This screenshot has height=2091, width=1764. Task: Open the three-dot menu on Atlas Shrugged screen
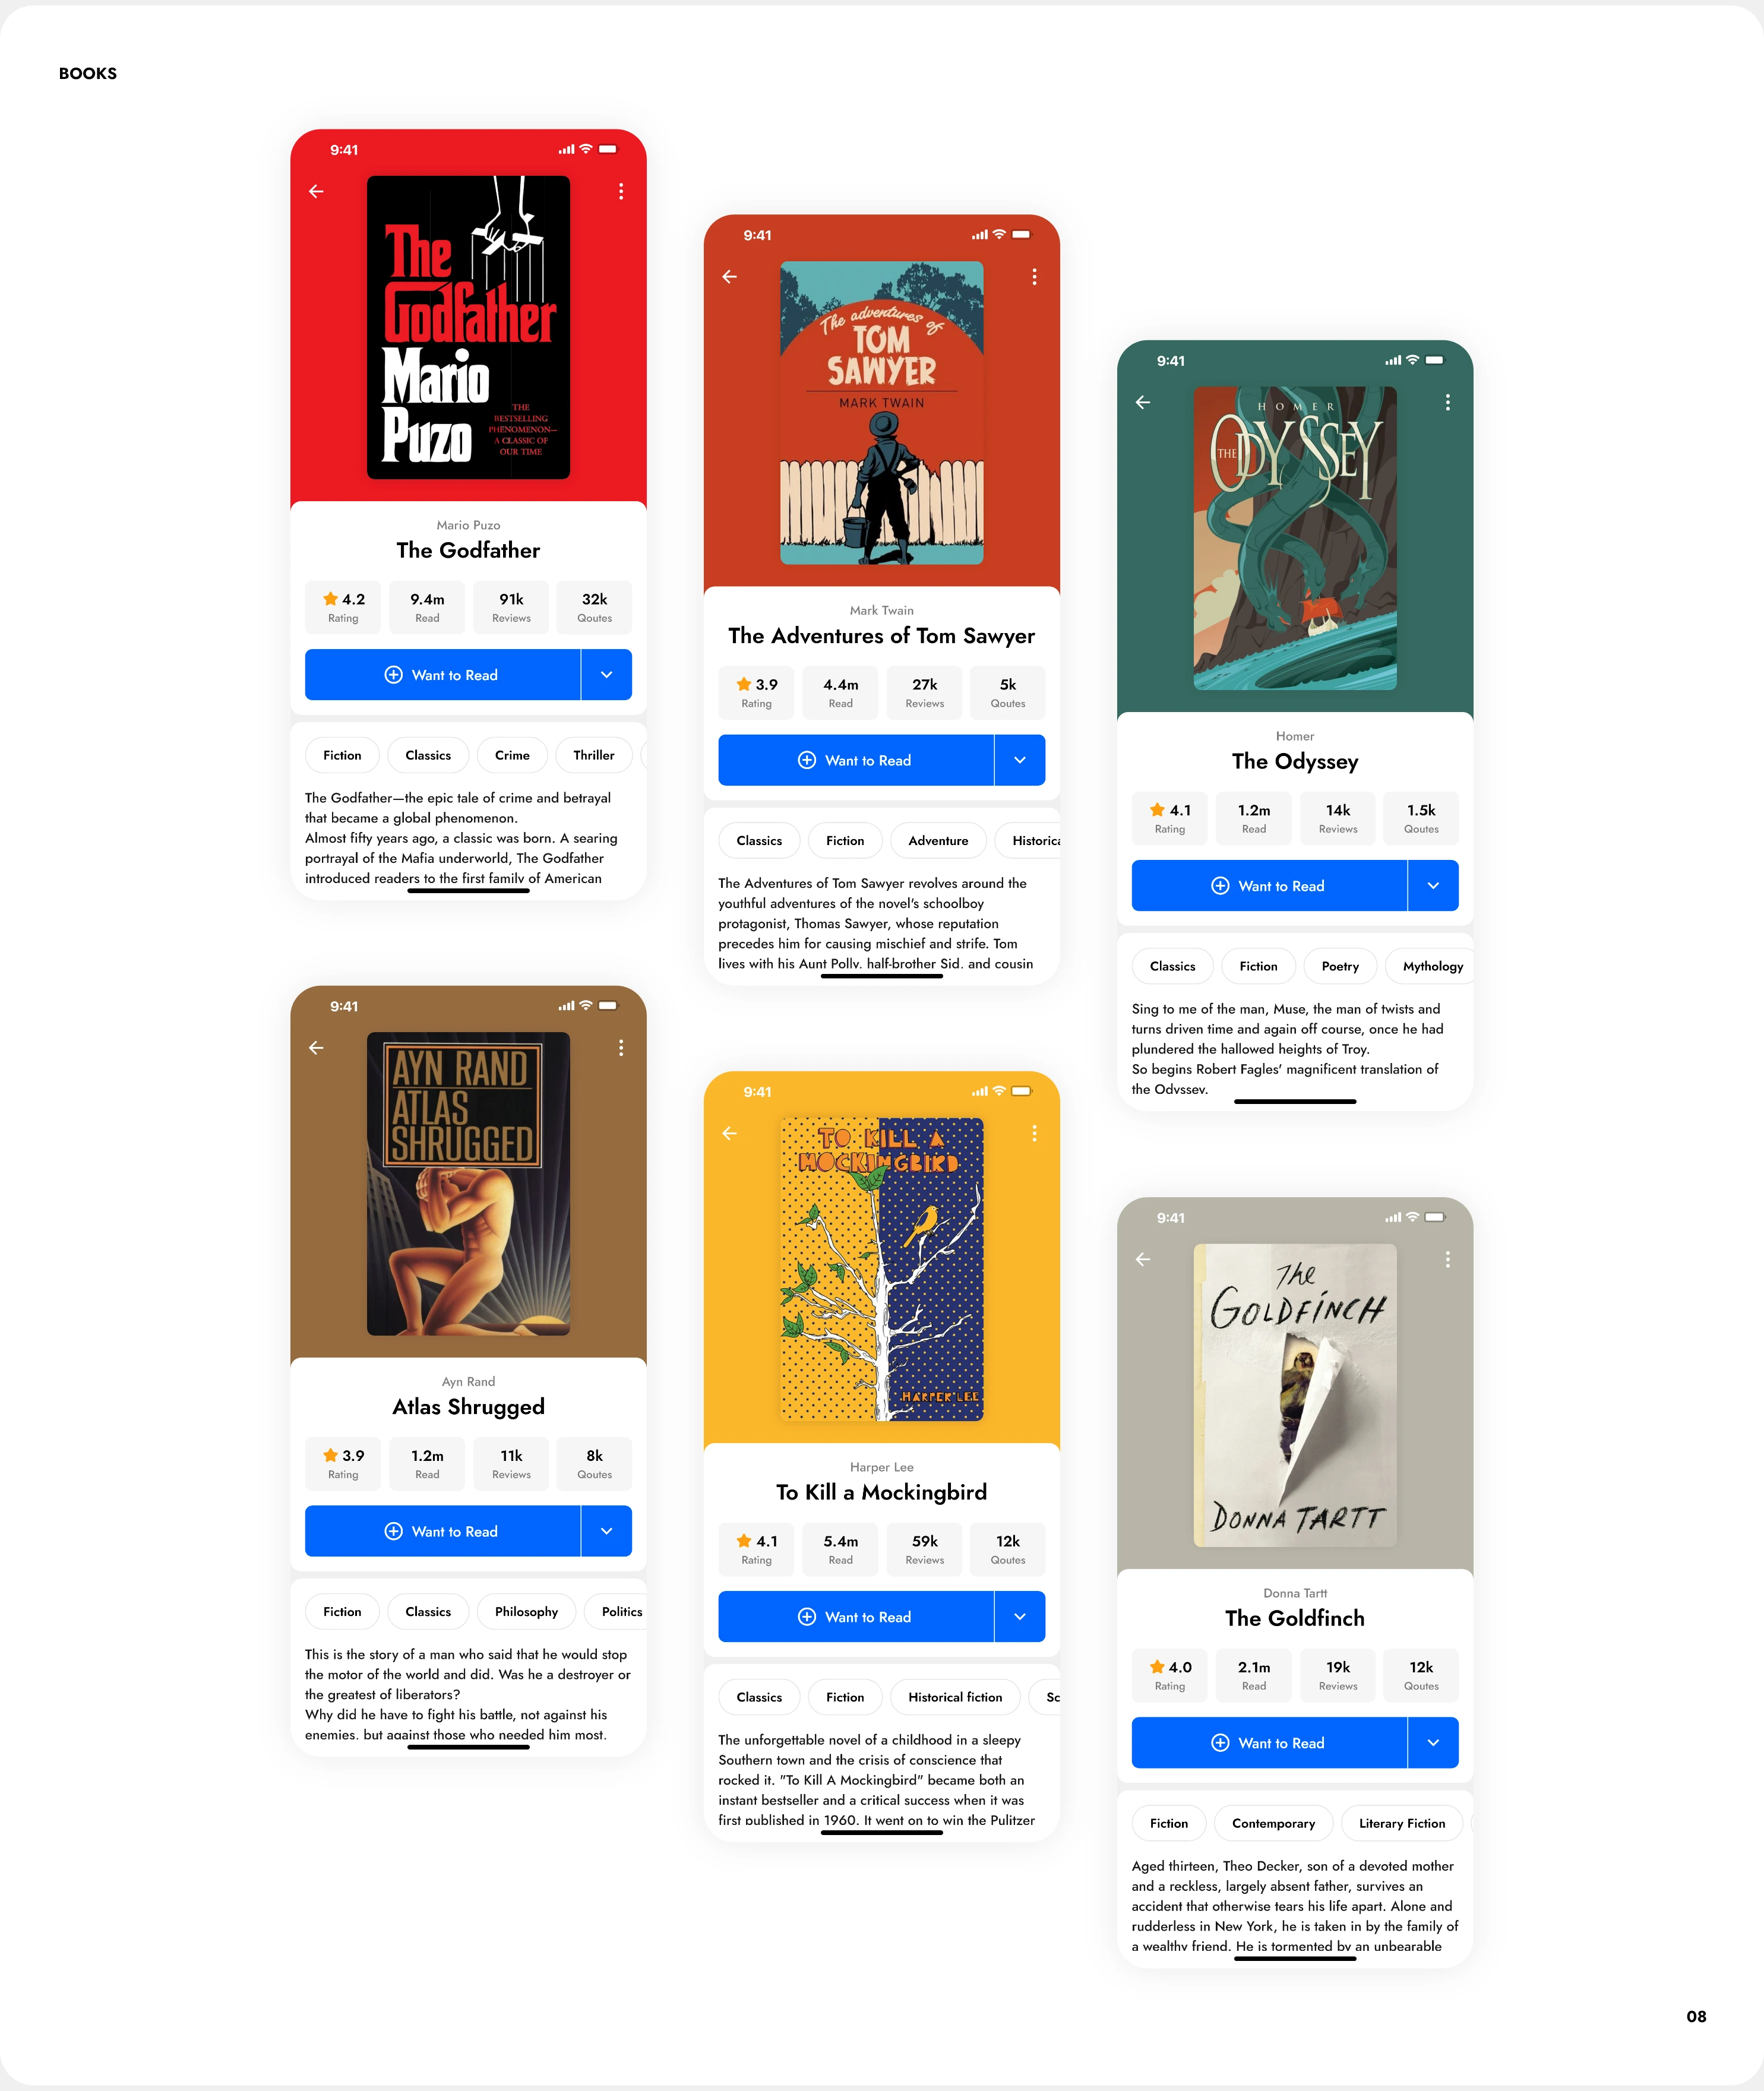pyautogui.click(x=621, y=1048)
